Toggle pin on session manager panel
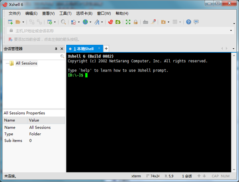239x182 pixels. click(56, 49)
